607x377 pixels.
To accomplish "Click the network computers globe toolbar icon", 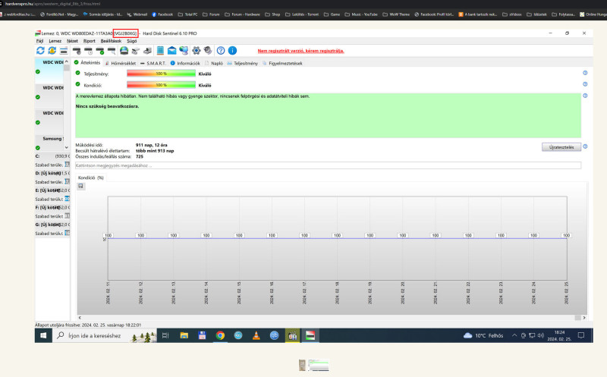I will pyautogui.click(x=184, y=51).
